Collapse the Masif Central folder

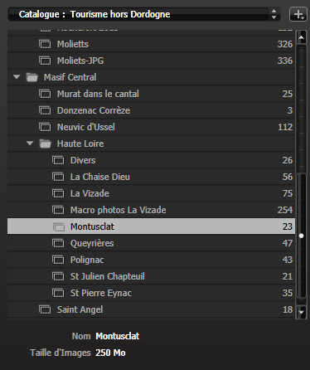[x=17, y=76]
